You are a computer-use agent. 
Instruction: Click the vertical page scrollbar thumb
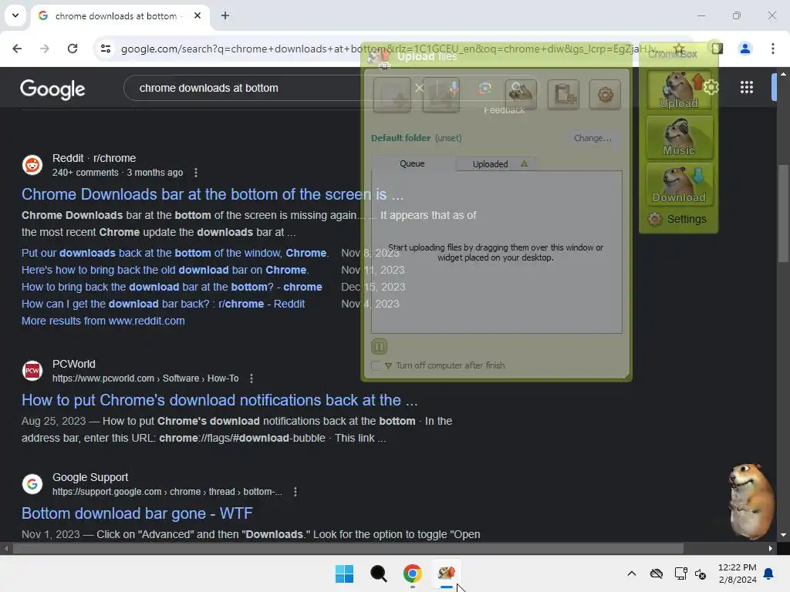783,213
